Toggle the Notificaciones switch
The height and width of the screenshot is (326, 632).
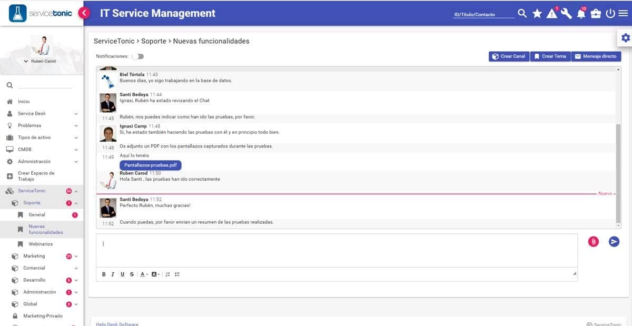138,56
